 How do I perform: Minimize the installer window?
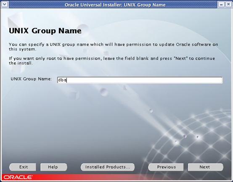[x=221, y=5]
